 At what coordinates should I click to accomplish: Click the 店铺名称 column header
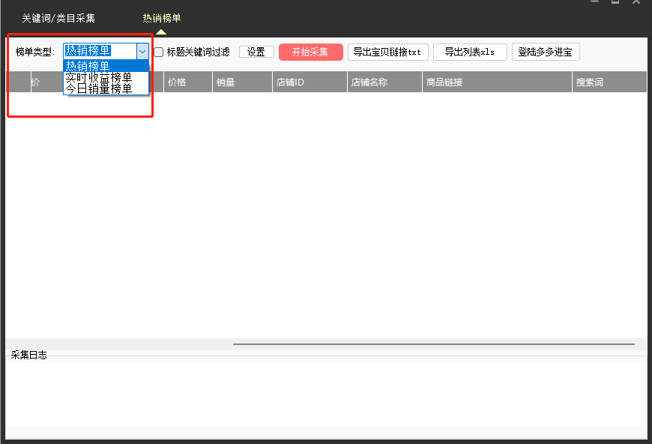(384, 82)
